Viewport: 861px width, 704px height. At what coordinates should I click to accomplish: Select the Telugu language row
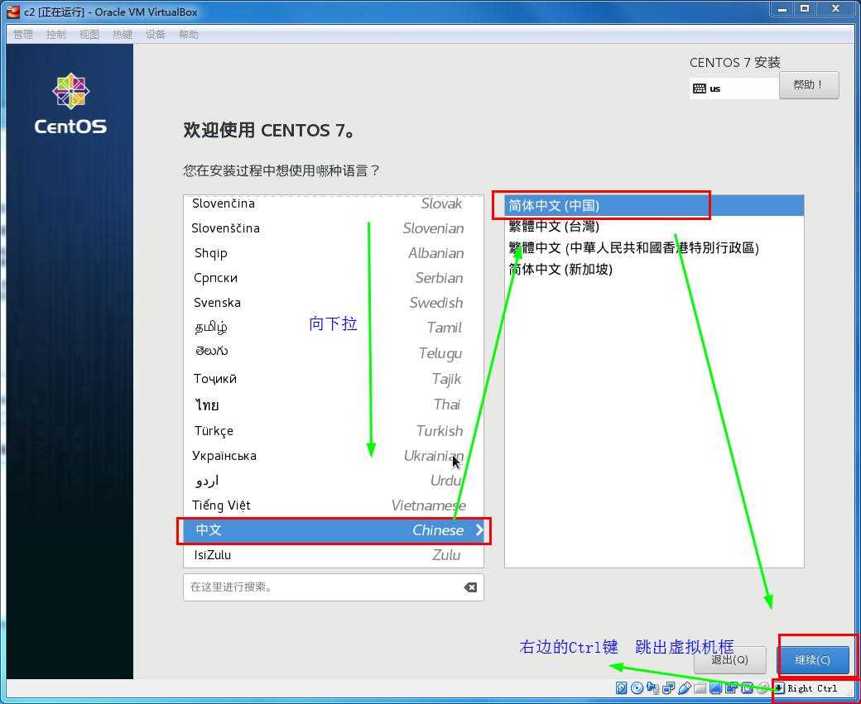tap(334, 352)
